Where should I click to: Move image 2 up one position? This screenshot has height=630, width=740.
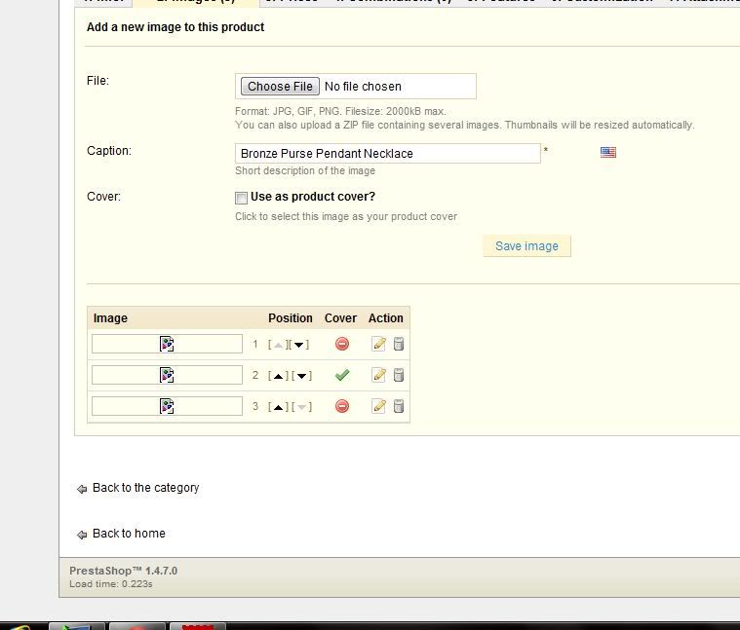tap(278, 376)
